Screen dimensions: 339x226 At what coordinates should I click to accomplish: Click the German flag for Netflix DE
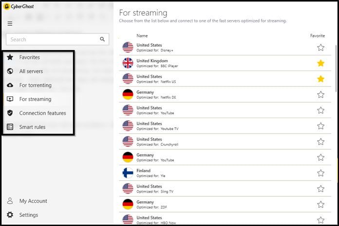[x=128, y=94]
